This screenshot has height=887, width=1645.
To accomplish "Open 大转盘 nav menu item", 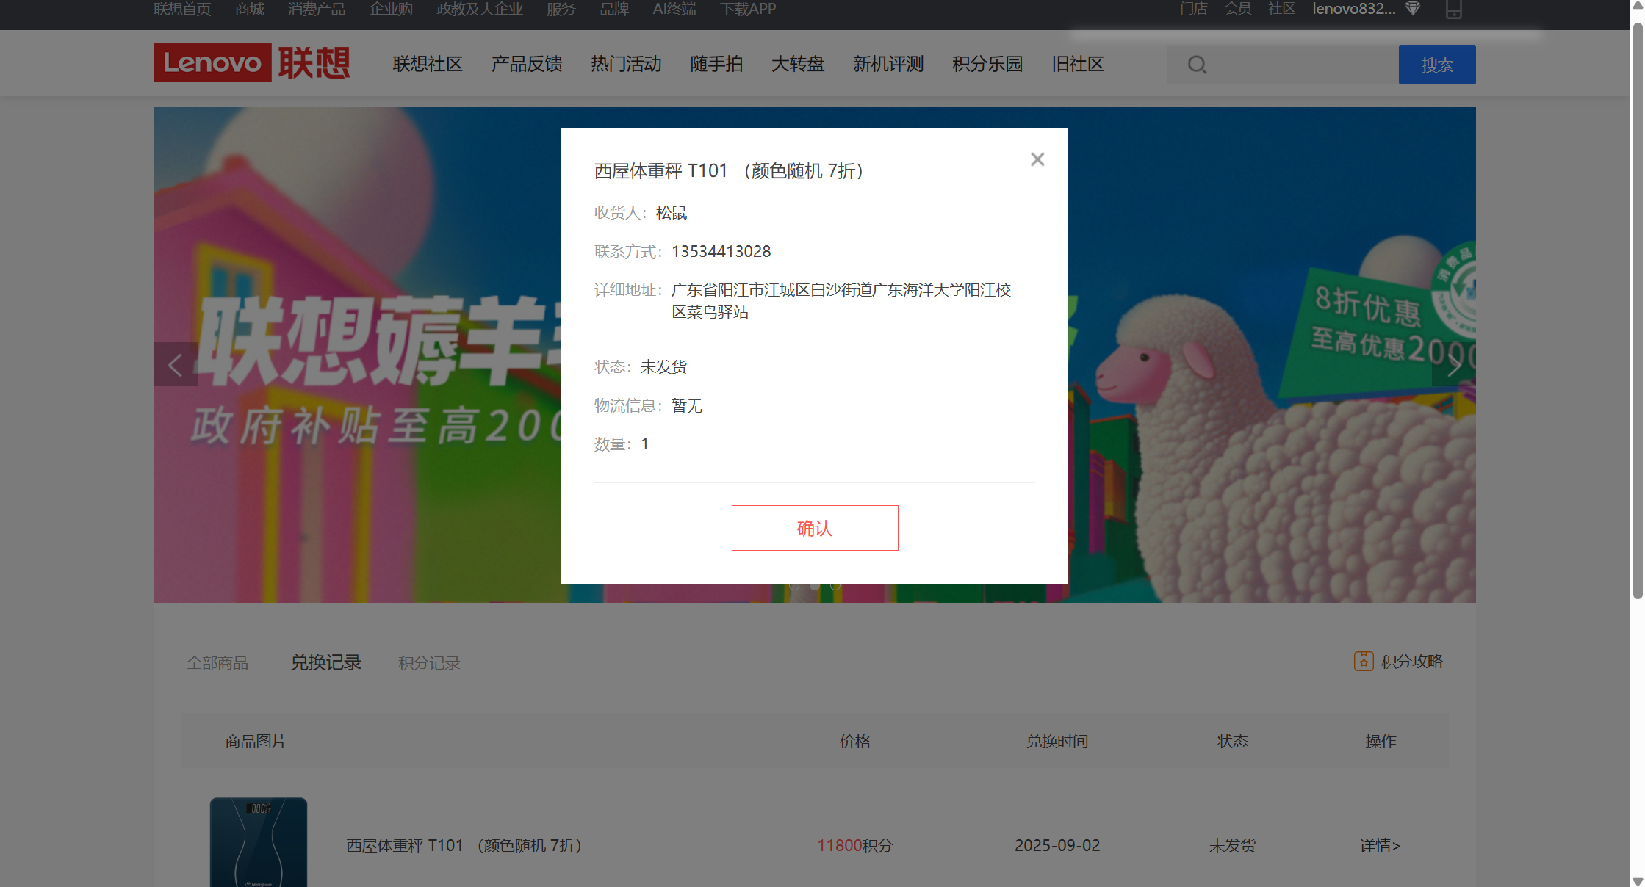I will tap(798, 65).
